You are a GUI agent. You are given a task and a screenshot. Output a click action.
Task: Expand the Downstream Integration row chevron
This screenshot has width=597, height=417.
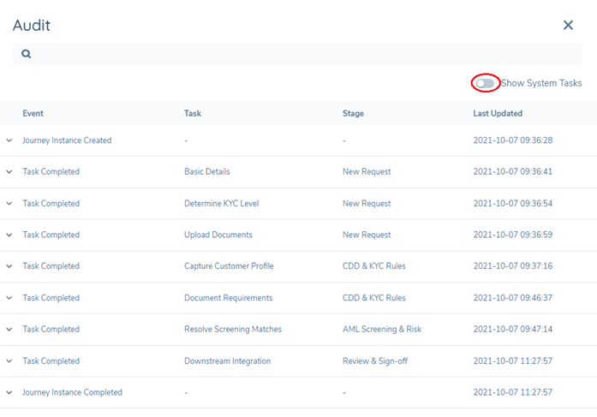[x=9, y=361]
